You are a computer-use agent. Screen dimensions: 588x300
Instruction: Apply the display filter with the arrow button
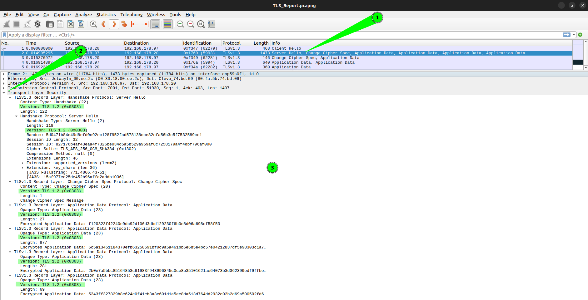pyautogui.click(x=567, y=35)
